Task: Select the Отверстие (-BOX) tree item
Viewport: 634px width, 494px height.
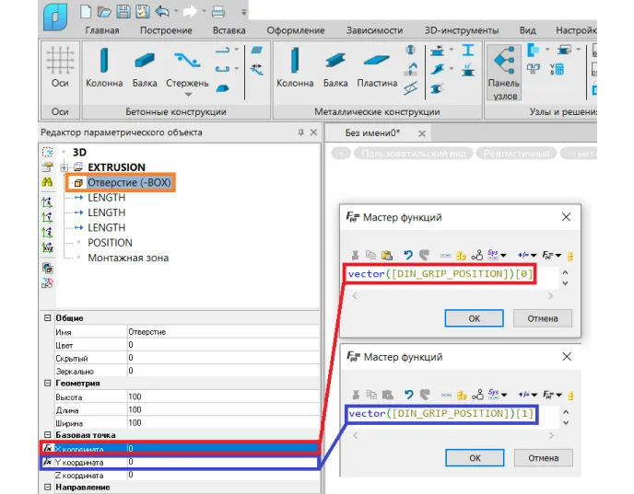Action: (129, 182)
